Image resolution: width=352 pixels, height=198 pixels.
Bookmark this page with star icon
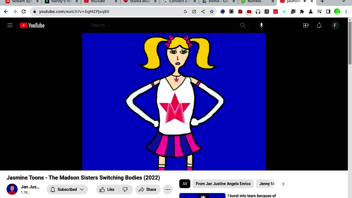coord(212,12)
